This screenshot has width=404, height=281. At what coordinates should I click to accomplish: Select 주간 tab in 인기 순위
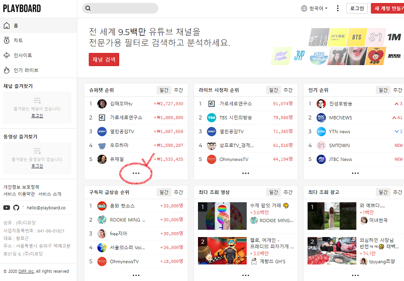tap(397, 90)
